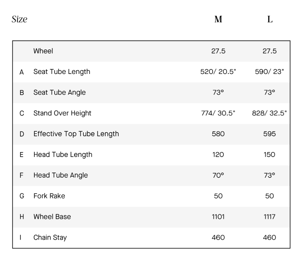
Task: Click the Wheel Base row label
Action: pyautogui.click(x=52, y=217)
